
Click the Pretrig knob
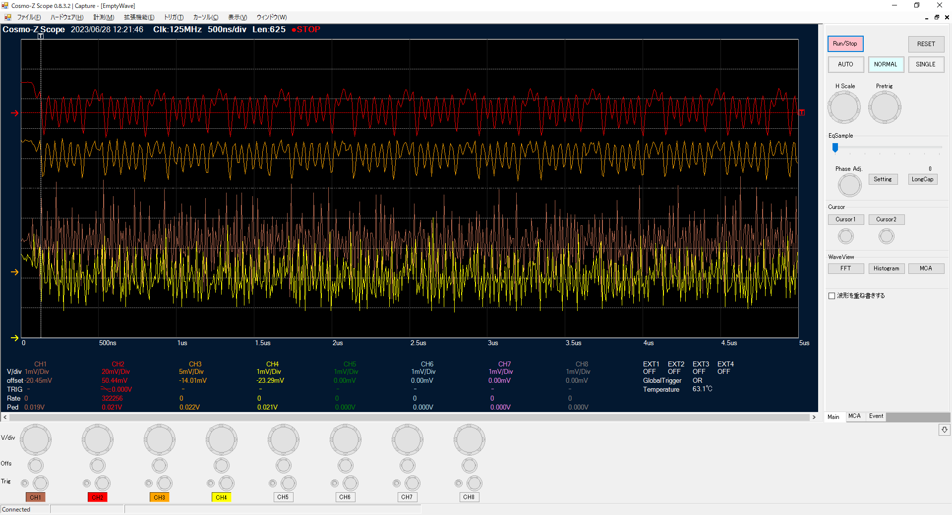(x=884, y=107)
